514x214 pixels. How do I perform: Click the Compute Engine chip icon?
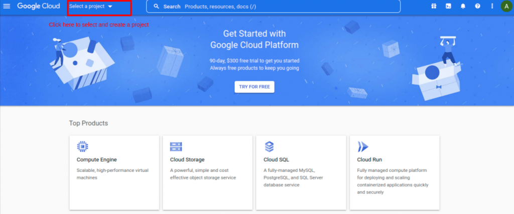[83, 146]
